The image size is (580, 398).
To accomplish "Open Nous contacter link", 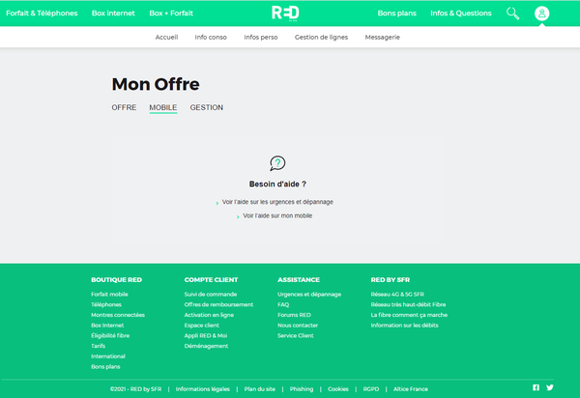I will (x=298, y=326).
